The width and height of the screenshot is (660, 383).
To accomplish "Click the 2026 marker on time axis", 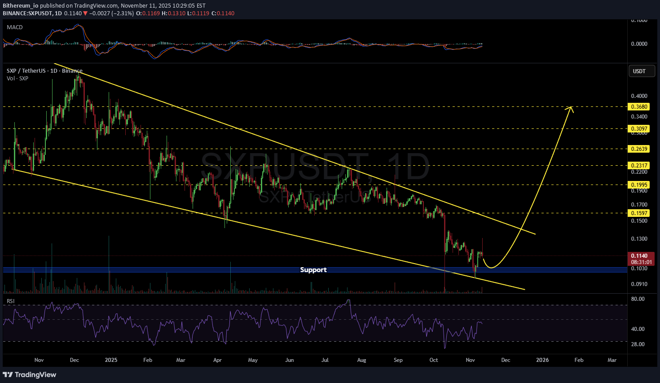I will (542, 360).
